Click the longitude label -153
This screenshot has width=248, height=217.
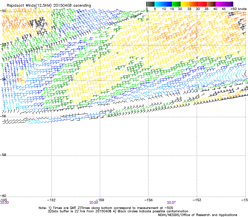click(x=197, y=200)
